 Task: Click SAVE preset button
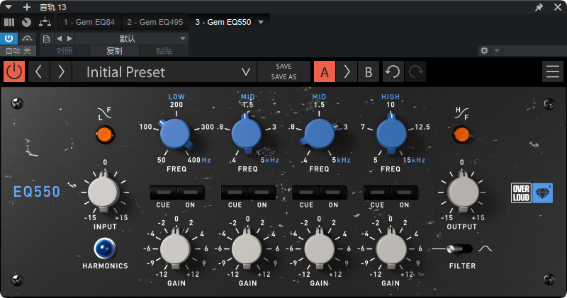click(284, 67)
